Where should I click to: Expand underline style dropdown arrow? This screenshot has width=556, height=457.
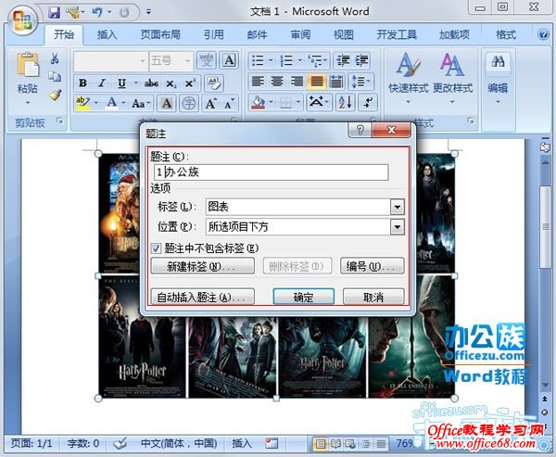pos(135,83)
